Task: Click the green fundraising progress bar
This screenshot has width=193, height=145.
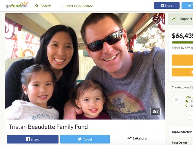Action: (182, 43)
